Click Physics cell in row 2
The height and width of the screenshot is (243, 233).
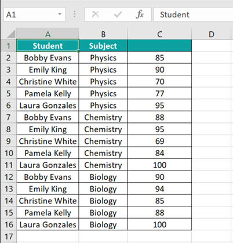pos(103,58)
